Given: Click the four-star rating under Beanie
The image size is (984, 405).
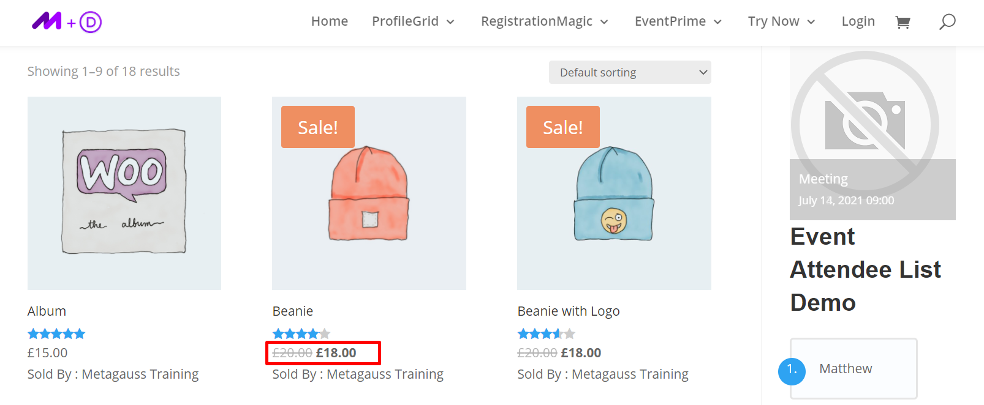Looking at the screenshot, I should point(301,333).
